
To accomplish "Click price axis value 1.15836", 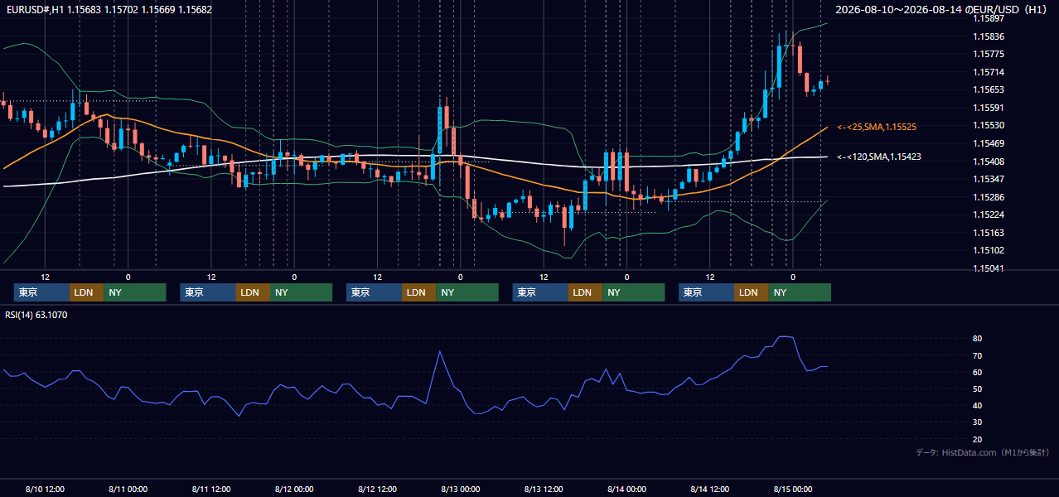I will (988, 36).
